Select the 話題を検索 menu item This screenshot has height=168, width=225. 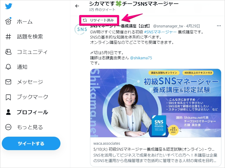pos(30,37)
